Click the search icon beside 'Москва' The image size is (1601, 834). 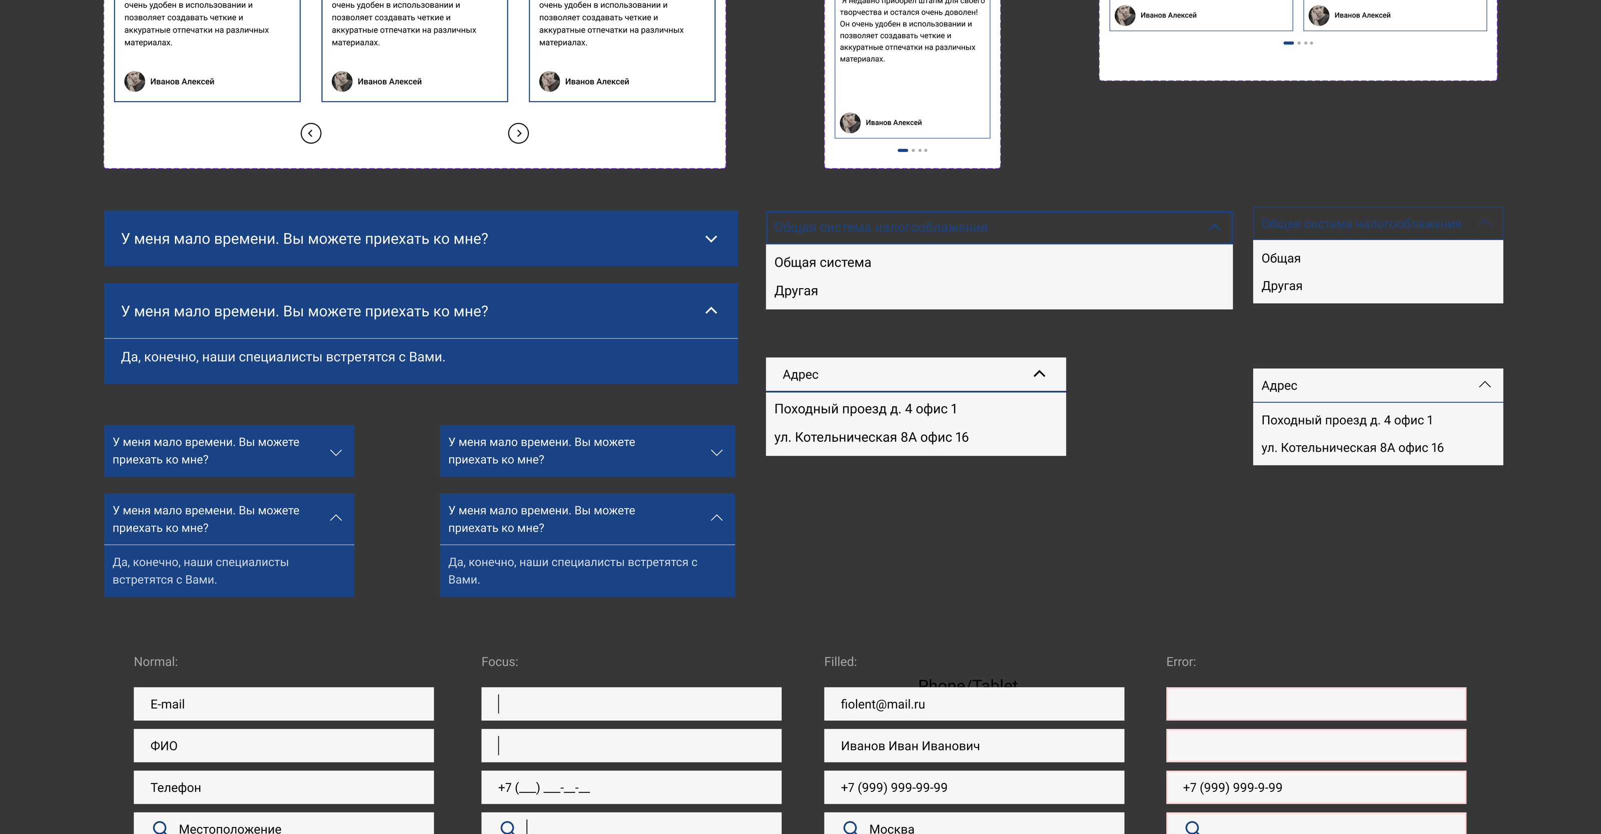tap(850, 827)
